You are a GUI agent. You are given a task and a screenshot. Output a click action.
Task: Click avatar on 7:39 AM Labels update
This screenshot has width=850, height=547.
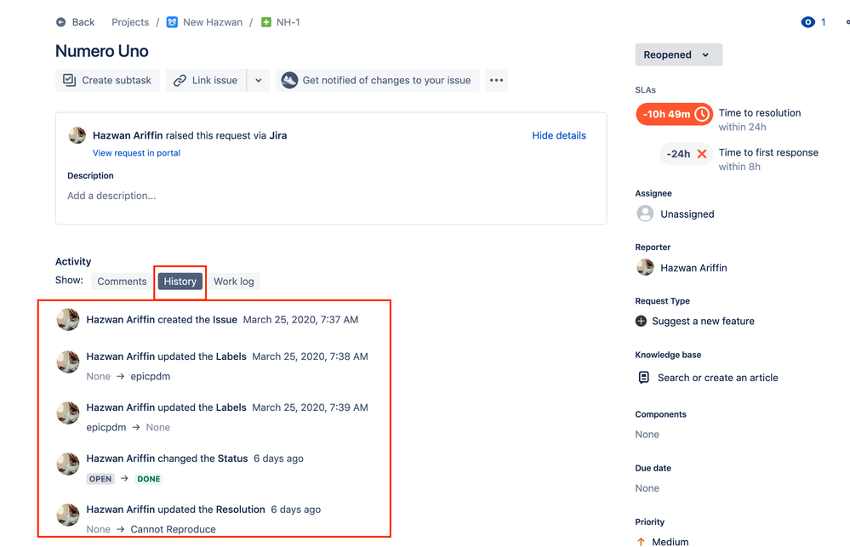tap(68, 413)
